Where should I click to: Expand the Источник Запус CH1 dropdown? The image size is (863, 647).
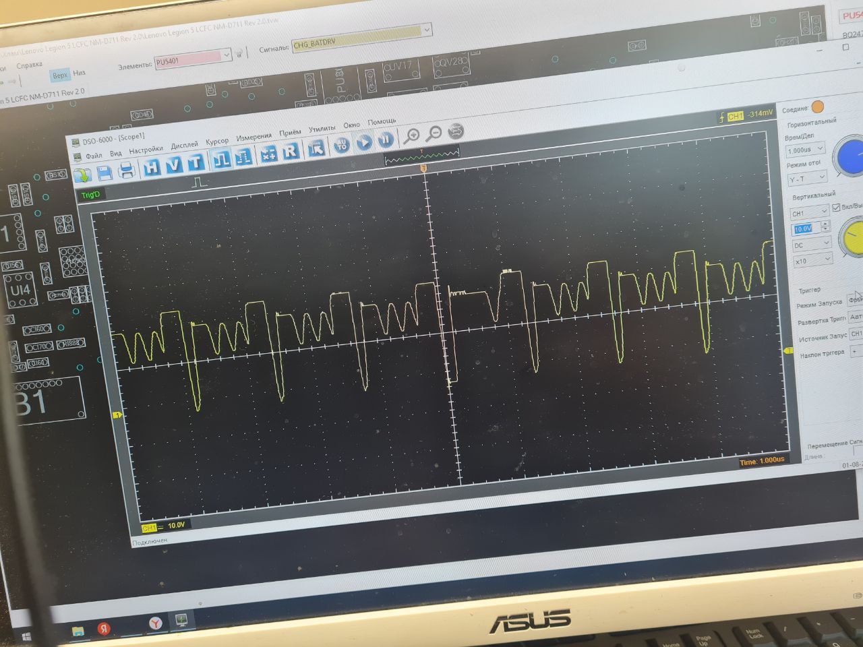click(856, 334)
